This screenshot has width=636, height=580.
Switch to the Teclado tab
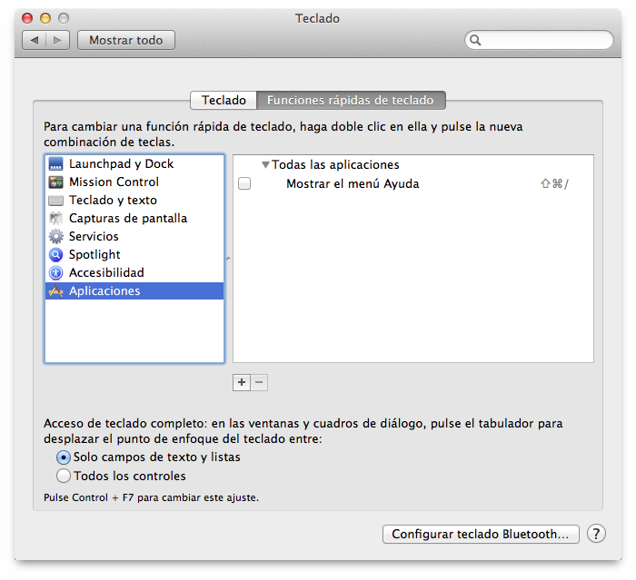[224, 100]
